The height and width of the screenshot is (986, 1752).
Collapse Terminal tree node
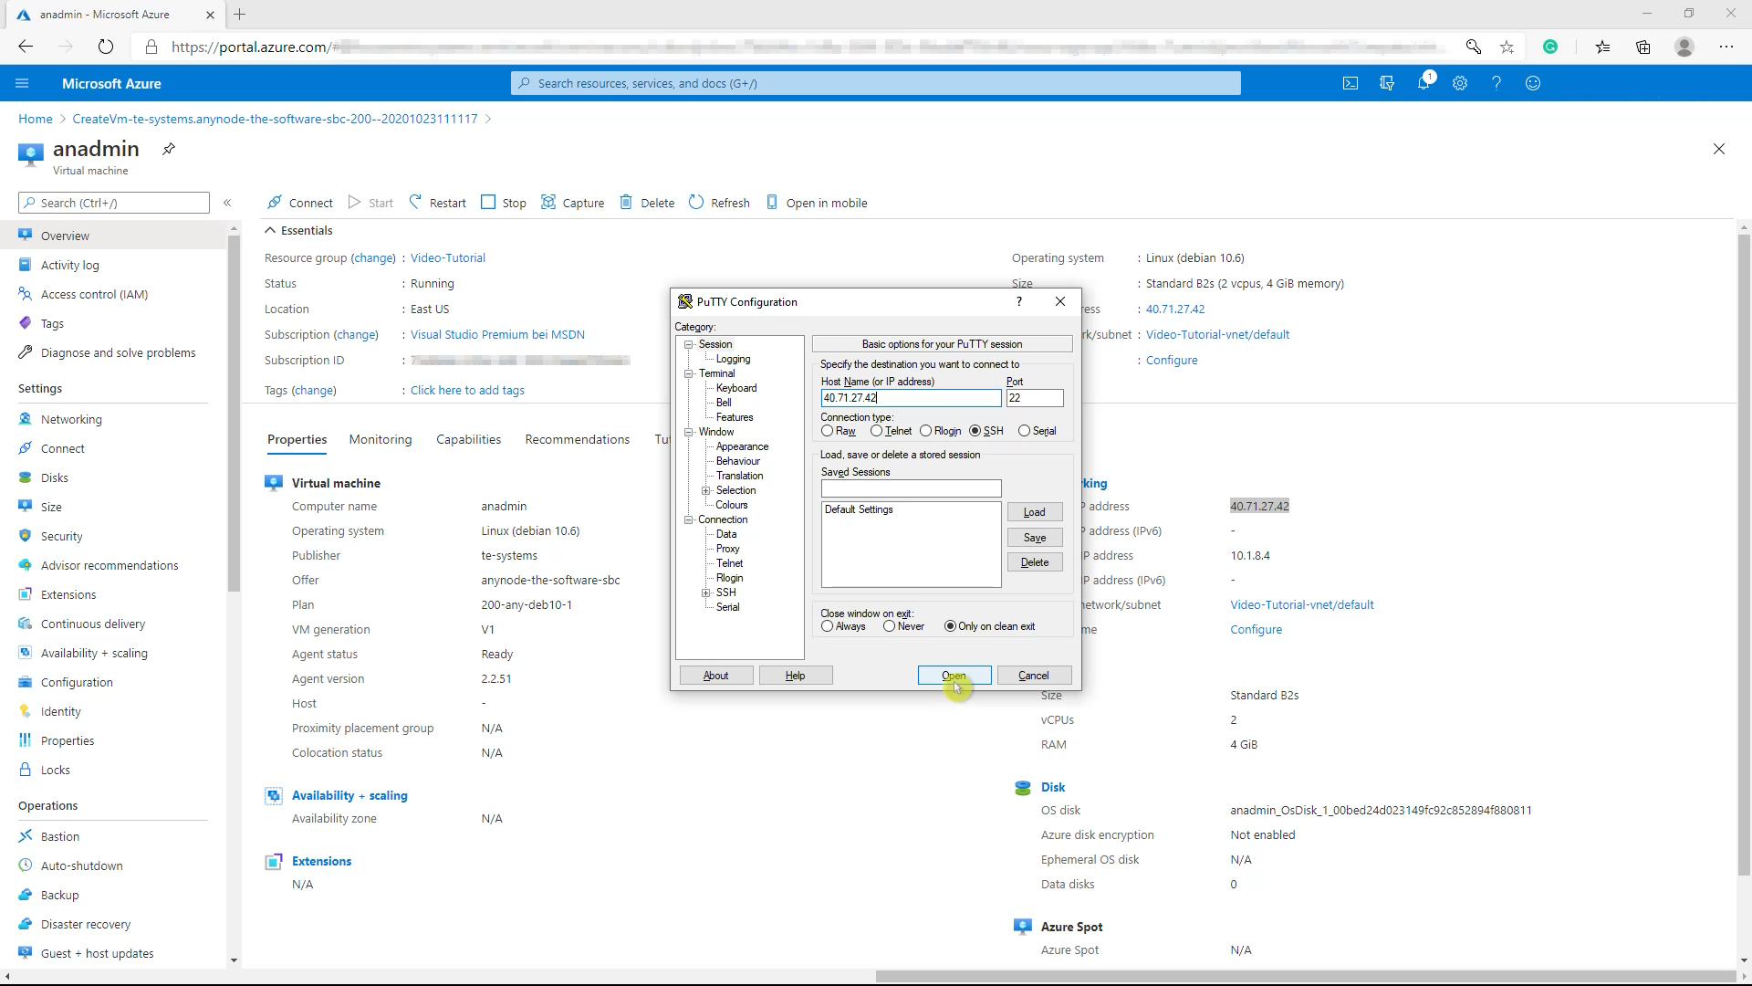point(689,373)
